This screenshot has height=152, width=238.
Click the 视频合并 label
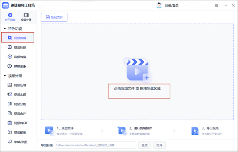click(x=20, y=113)
